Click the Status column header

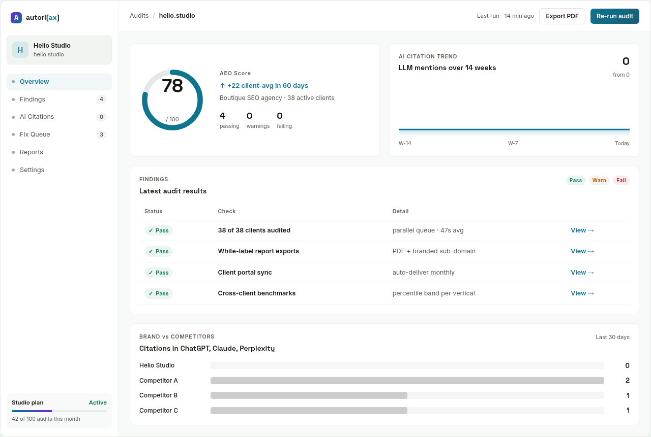(x=154, y=211)
